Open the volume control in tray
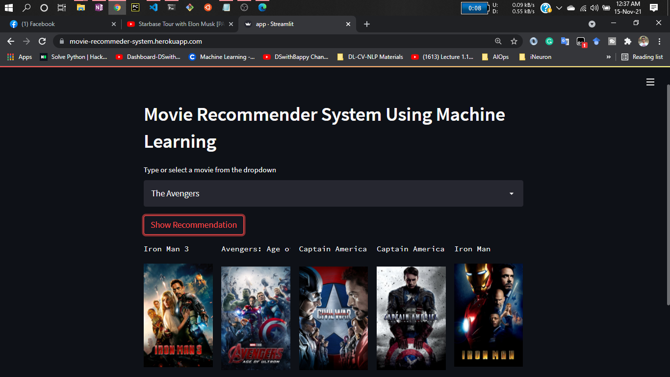The width and height of the screenshot is (670, 377). pos(594,8)
